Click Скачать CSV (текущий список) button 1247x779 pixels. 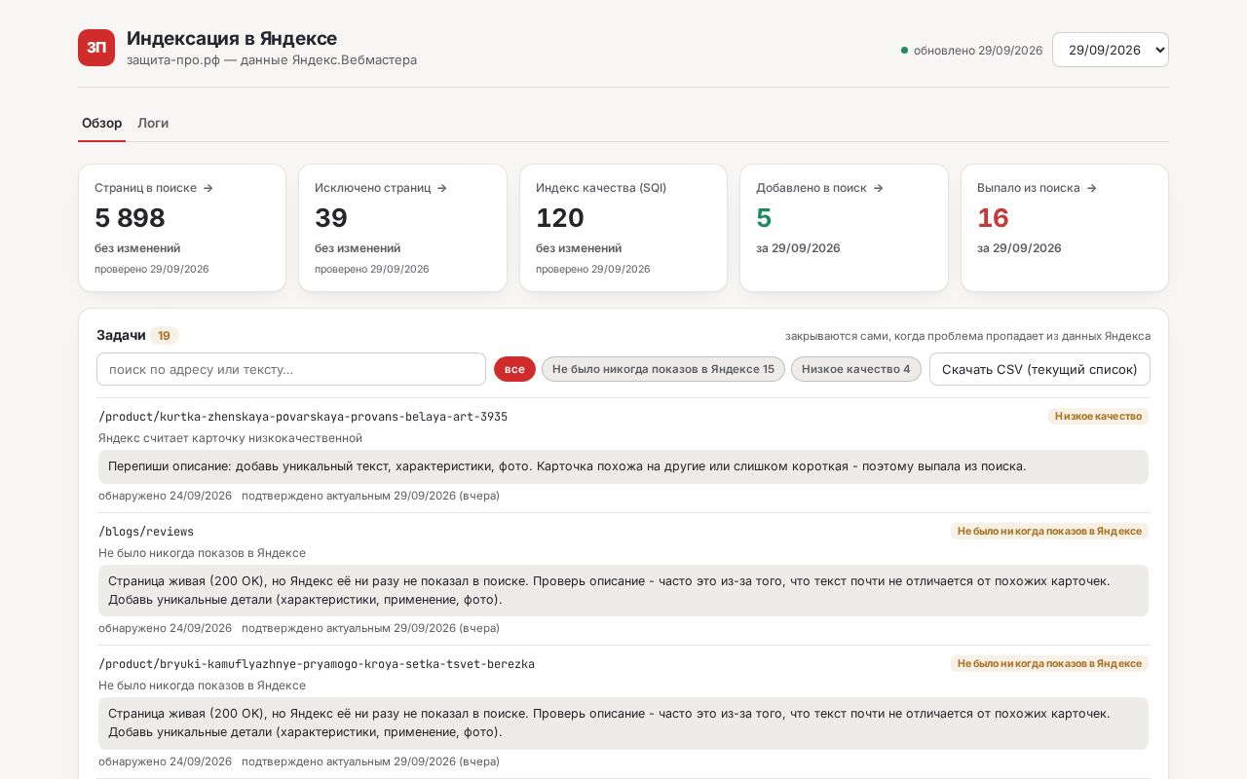1039,369
